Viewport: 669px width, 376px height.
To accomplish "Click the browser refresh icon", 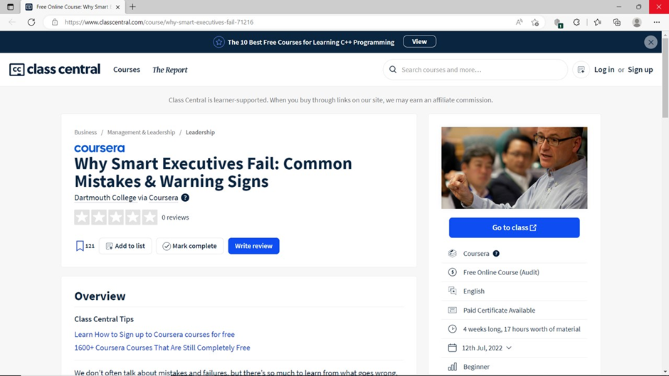I will point(31,22).
